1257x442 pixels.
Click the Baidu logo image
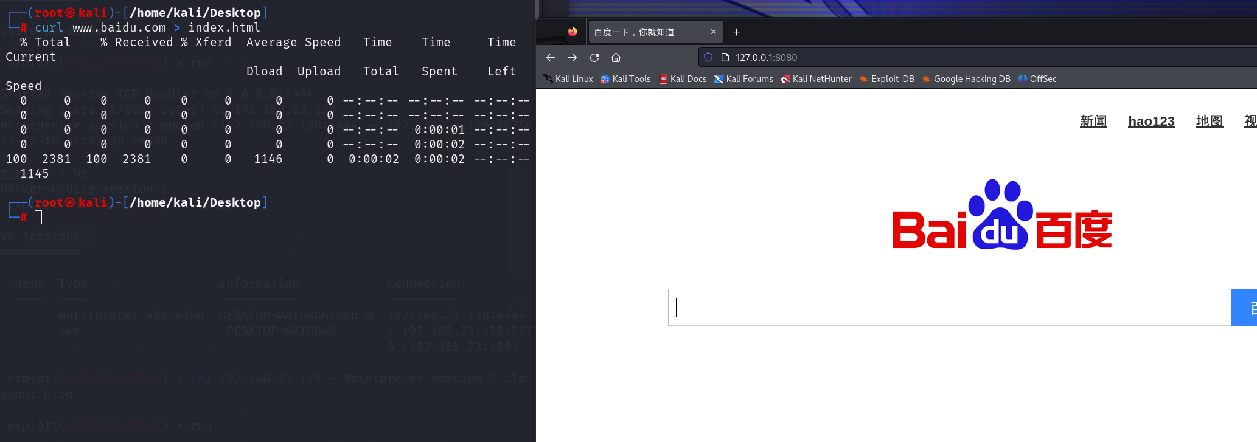(1002, 215)
